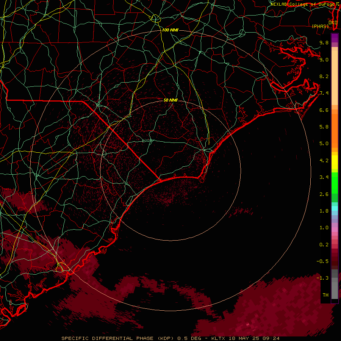This screenshot has width=341, height=341.
Task: Pick the cyan segment of the color bar
Action: pos(335,208)
